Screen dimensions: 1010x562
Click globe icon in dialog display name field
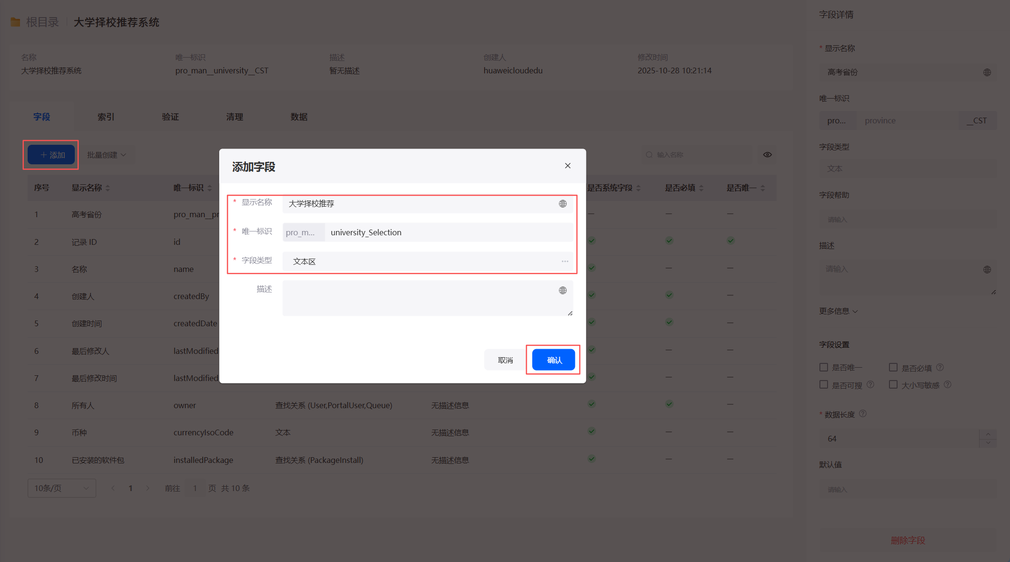point(563,204)
